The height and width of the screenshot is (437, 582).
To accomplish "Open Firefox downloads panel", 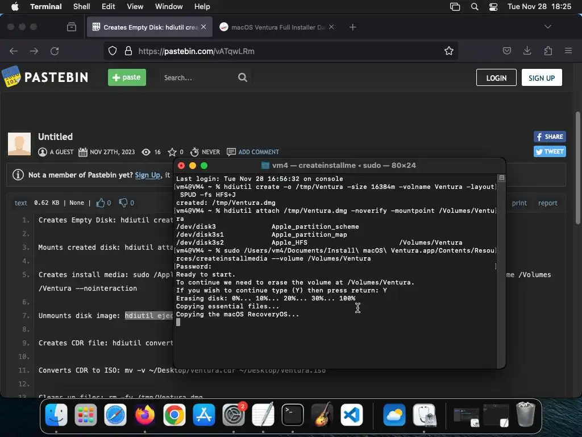I will coord(527,51).
